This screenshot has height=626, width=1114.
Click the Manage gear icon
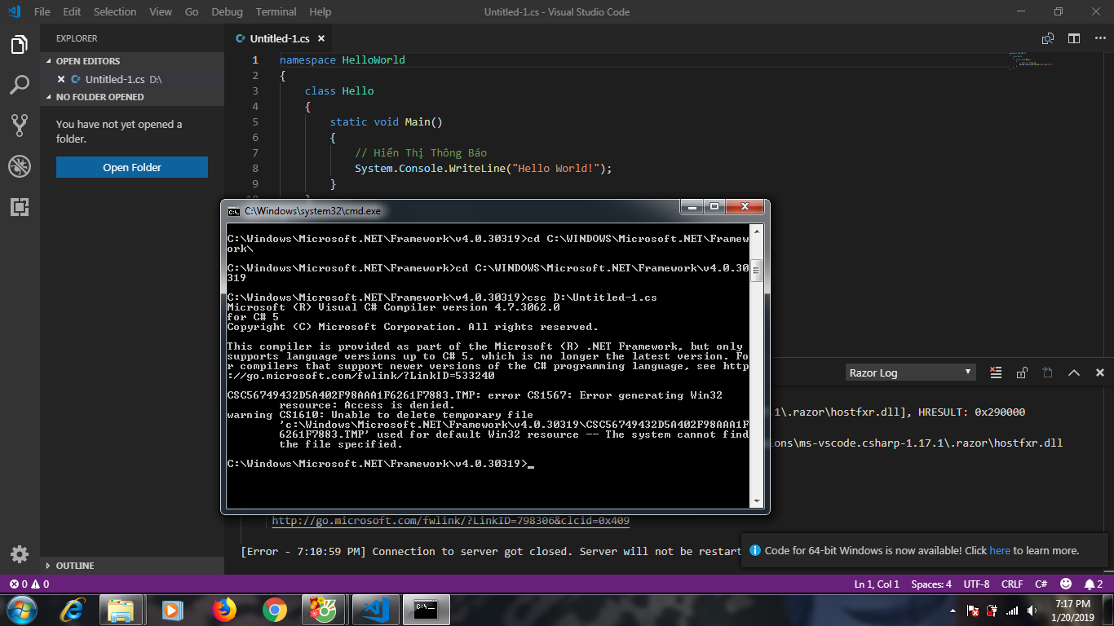point(20,554)
